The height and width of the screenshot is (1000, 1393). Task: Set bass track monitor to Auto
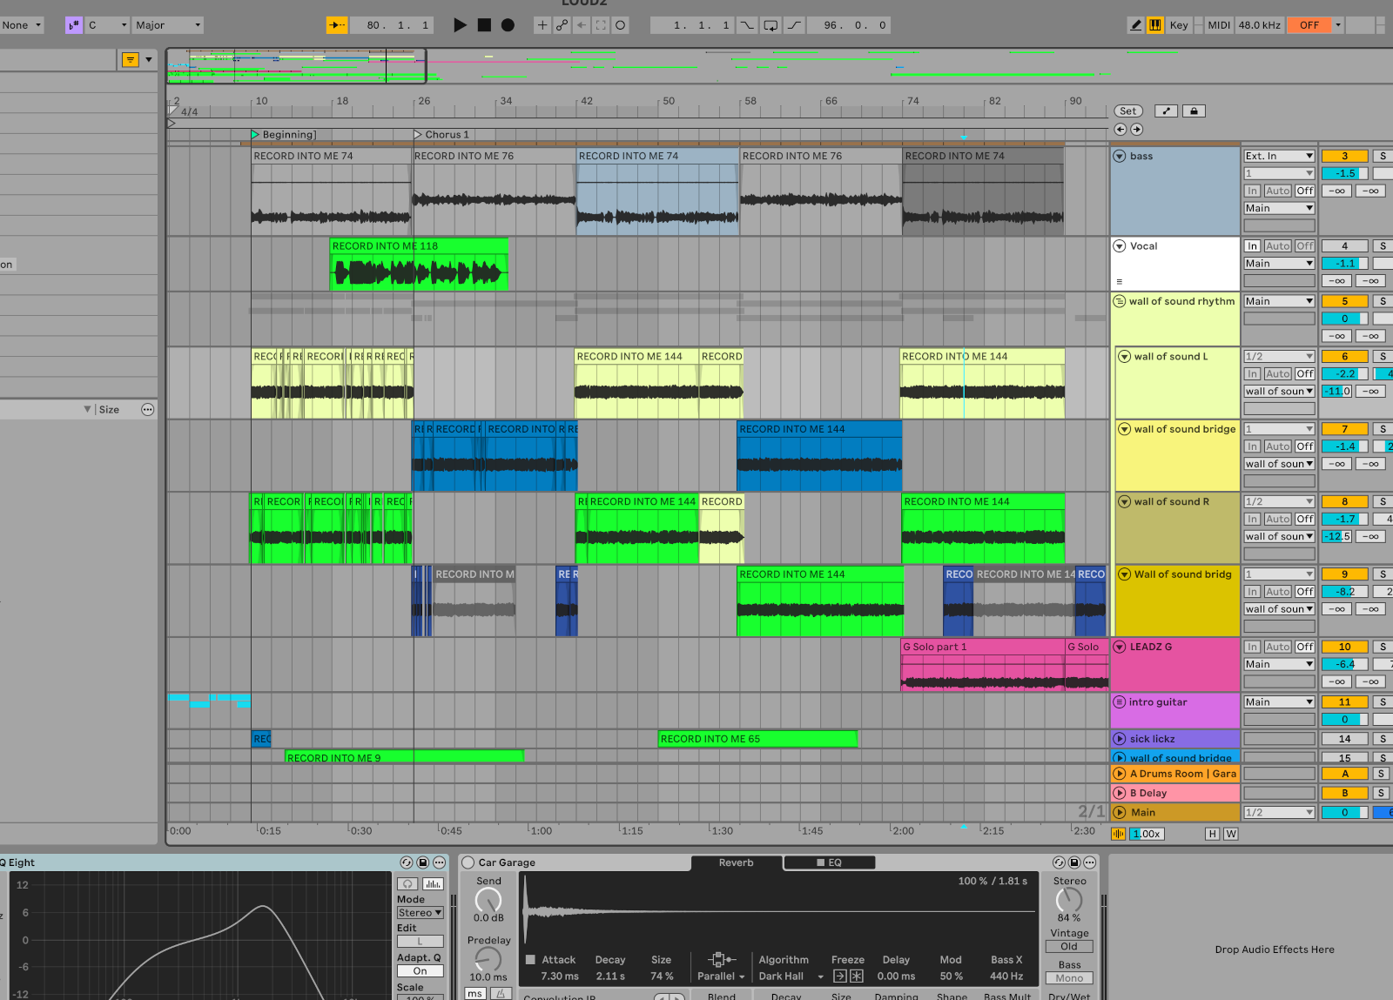click(x=1278, y=191)
